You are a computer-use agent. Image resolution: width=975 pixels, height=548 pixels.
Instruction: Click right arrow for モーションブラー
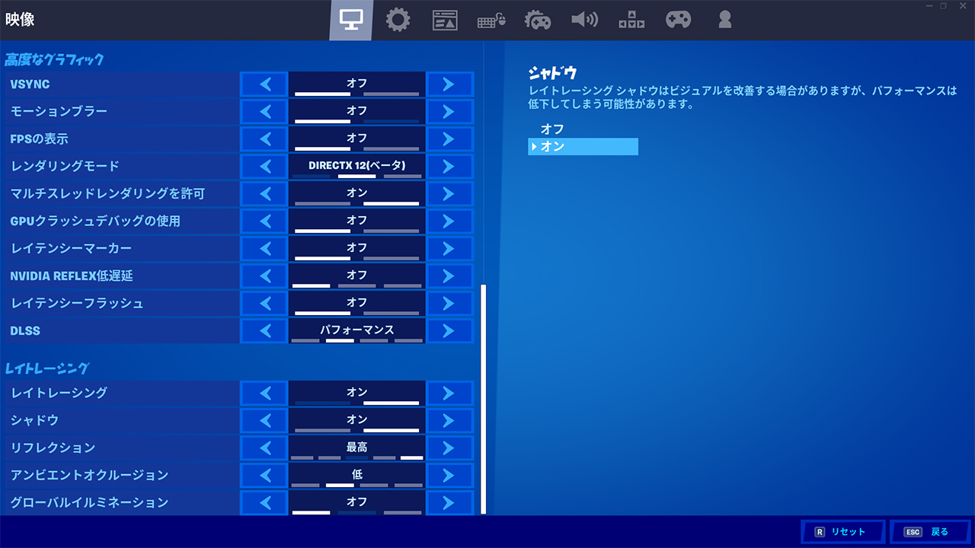[x=449, y=111]
